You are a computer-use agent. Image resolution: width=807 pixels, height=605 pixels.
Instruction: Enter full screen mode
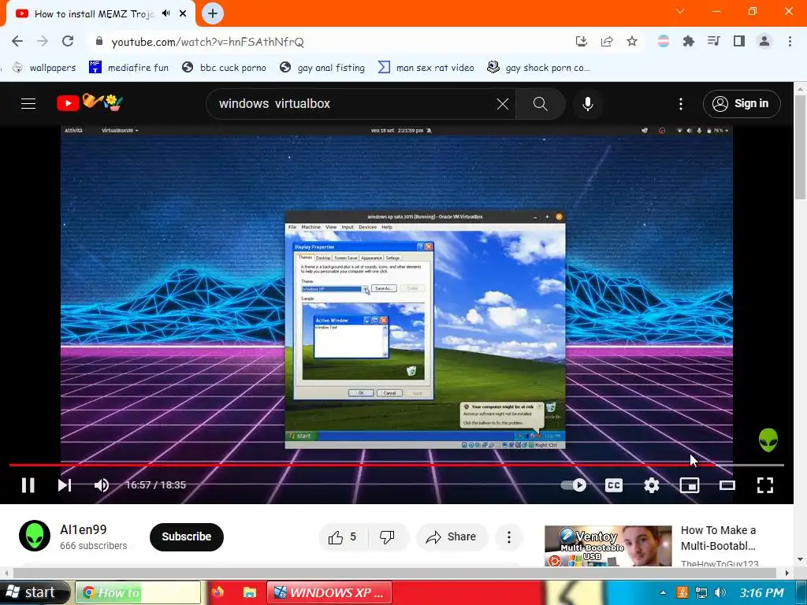(765, 485)
